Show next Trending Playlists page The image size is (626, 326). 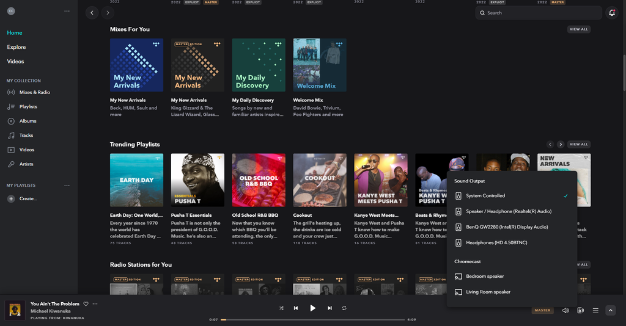[x=561, y=144]
